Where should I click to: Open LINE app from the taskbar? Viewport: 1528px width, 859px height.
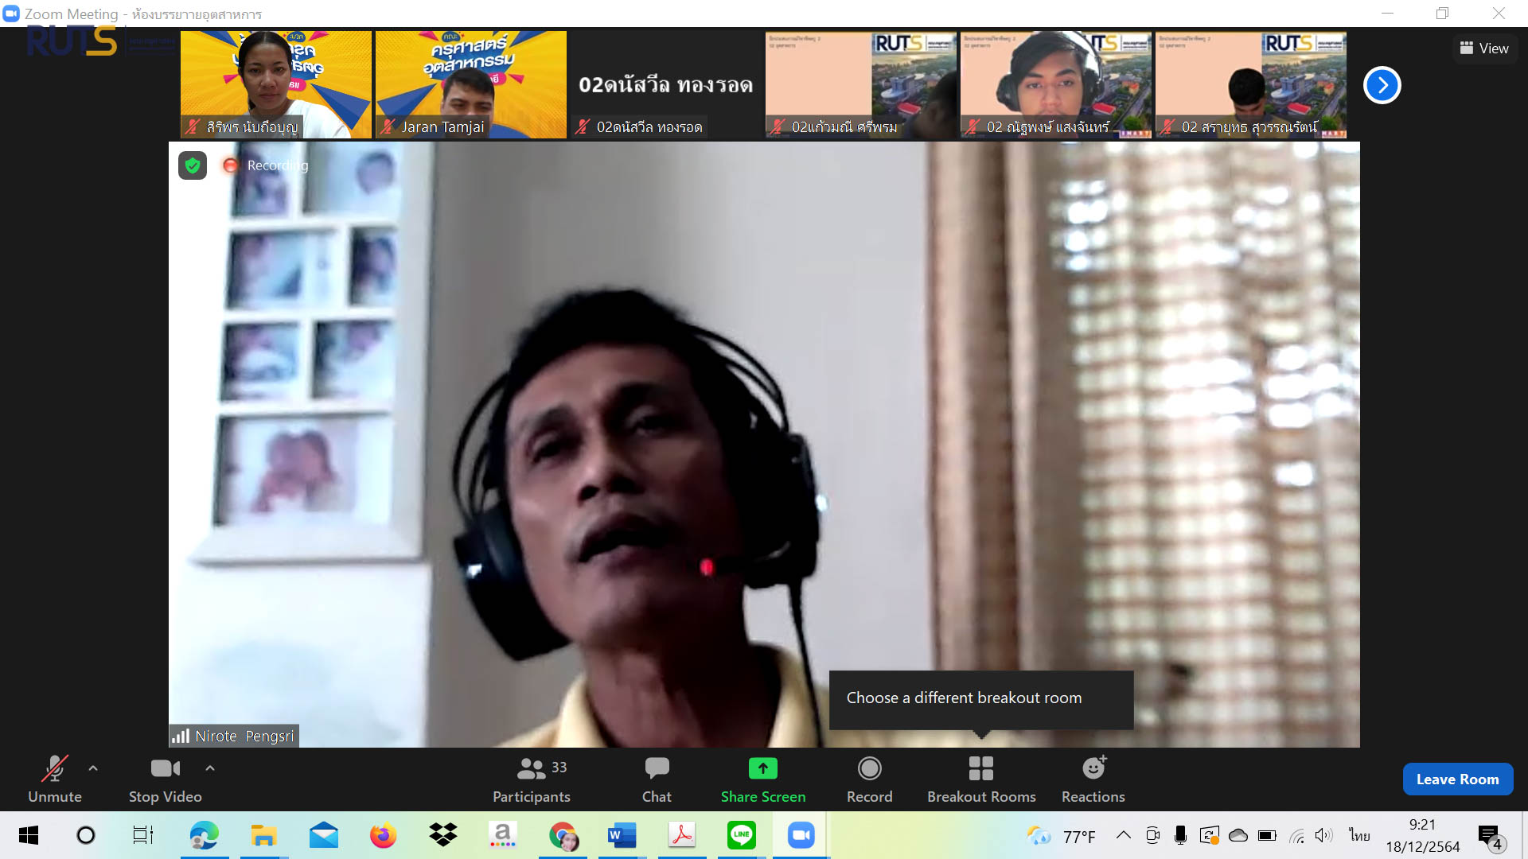(x=741, y=835)
